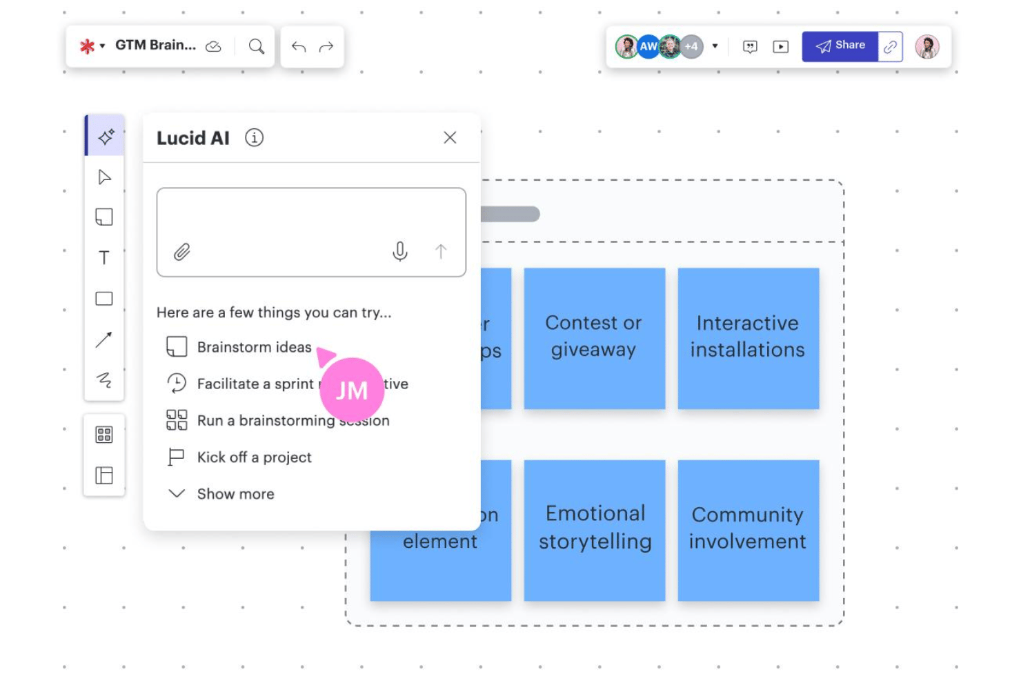Click the GTM Brain... document title
The height and width of the screenshot is (681, 1021).
click(155, 46)
